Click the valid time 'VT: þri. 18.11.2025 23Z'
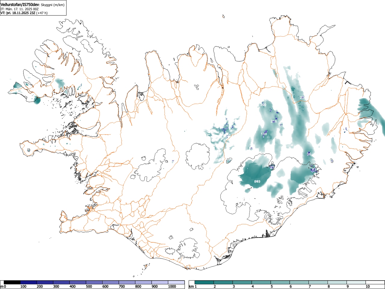Screen dimensions: 385x289 click(18, 13)
